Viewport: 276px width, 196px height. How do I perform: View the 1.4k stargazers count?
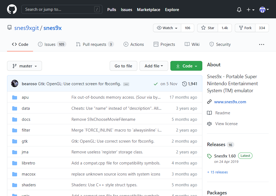pos(225,28)
